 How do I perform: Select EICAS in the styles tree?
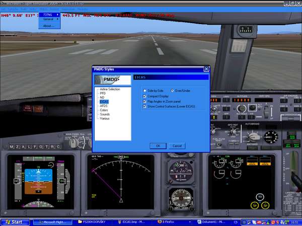tap(104, 101)
